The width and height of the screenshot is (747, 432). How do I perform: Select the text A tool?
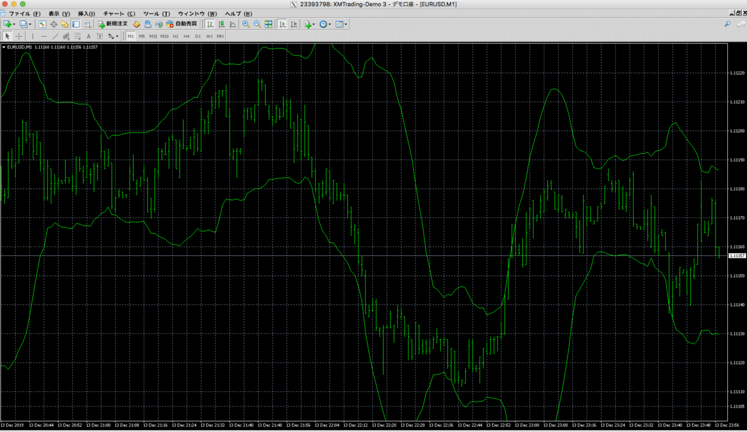tap(89, 36)
